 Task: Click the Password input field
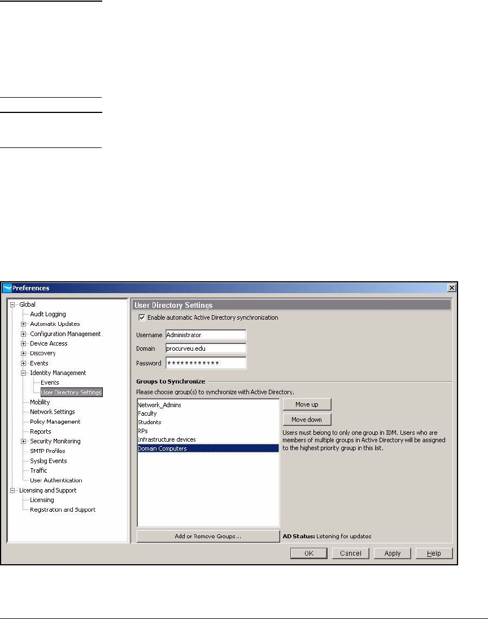click(x=206, y=363)
